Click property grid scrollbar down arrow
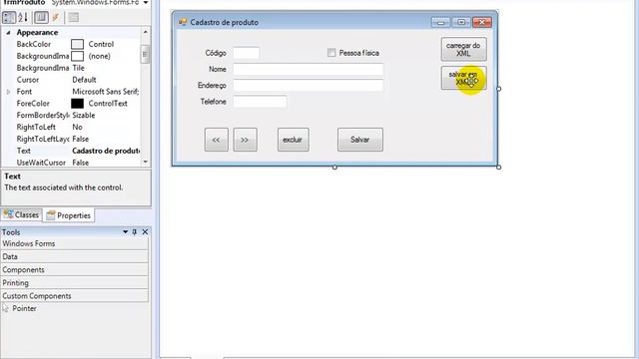639x359 pixels. (x=146, y=162)
